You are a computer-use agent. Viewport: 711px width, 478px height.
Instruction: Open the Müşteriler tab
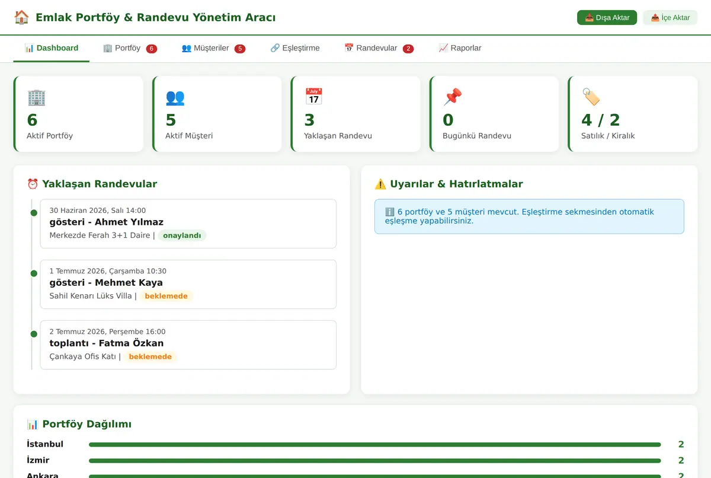click(x=213, y=48)
